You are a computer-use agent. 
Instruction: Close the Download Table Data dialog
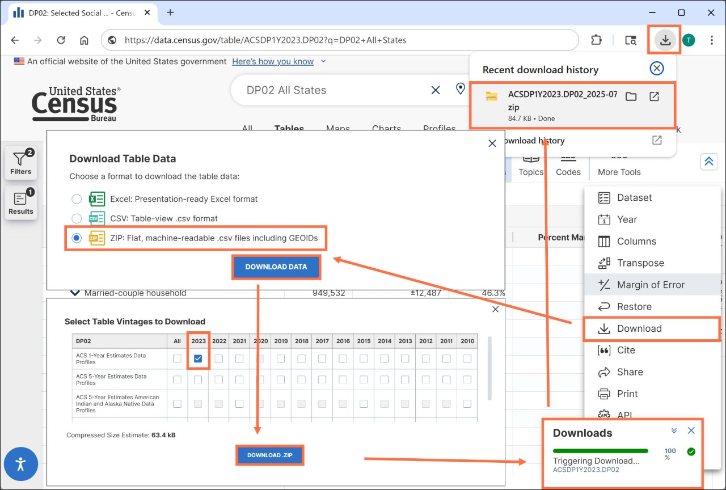click(x=492, y=143)
